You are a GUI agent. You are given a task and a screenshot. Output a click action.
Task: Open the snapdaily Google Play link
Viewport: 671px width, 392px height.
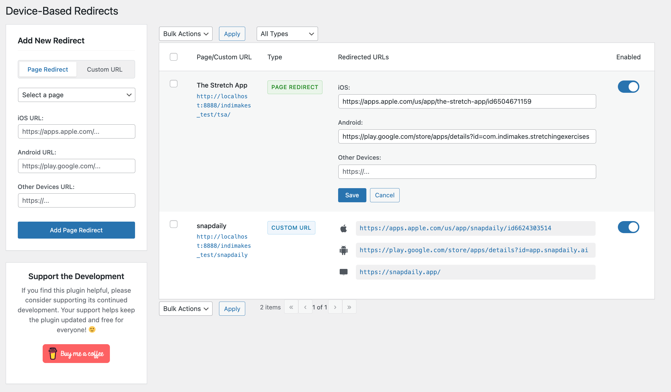coord(474,250)
